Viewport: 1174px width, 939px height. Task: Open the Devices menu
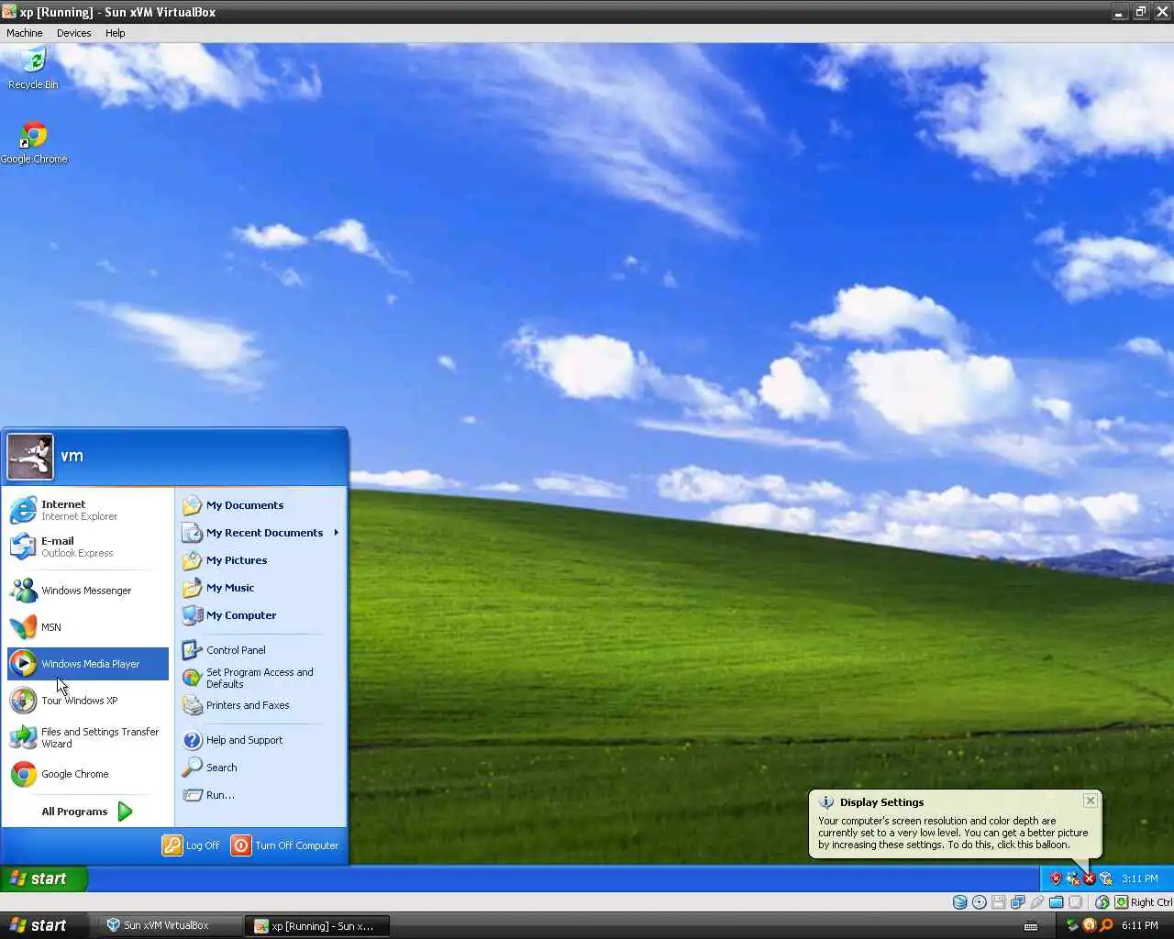coord(74,33)
